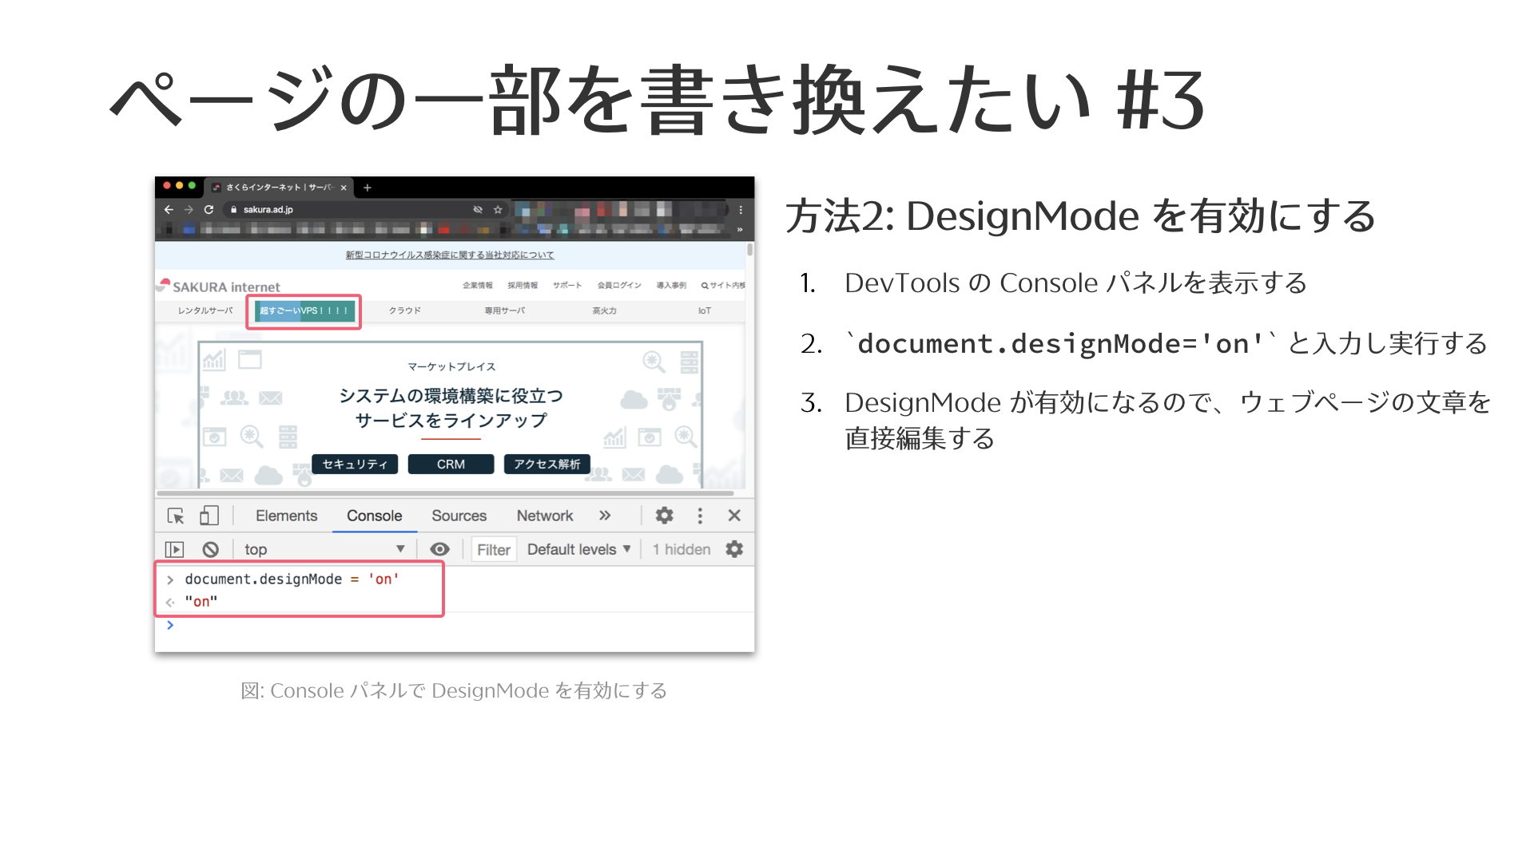Open DevTools settings gear icon
The height and width of the screenshot is (862, 1534).
(x=664, y=516)
